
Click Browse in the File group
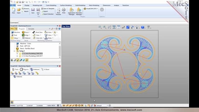25,8
